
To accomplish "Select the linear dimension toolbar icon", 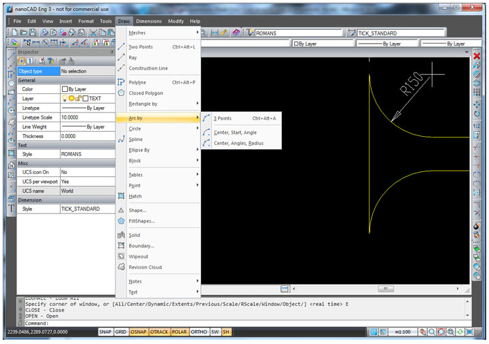I will [36, 42].
